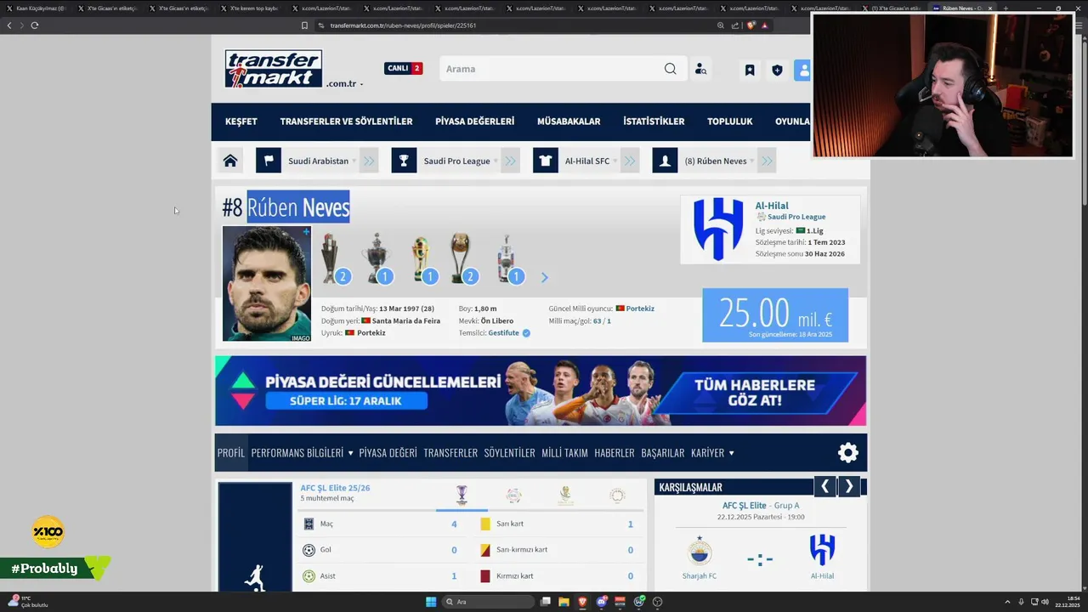Viewport: 1088px width, 612px height.
Task: Click the Transfermarkt logo
Action: [273, 69]
